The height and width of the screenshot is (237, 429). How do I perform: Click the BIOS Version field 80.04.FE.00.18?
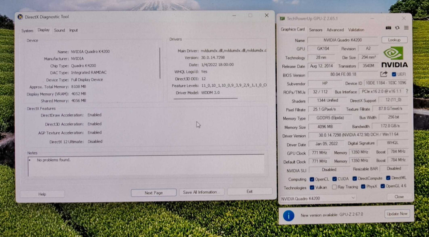click(343, 74)
